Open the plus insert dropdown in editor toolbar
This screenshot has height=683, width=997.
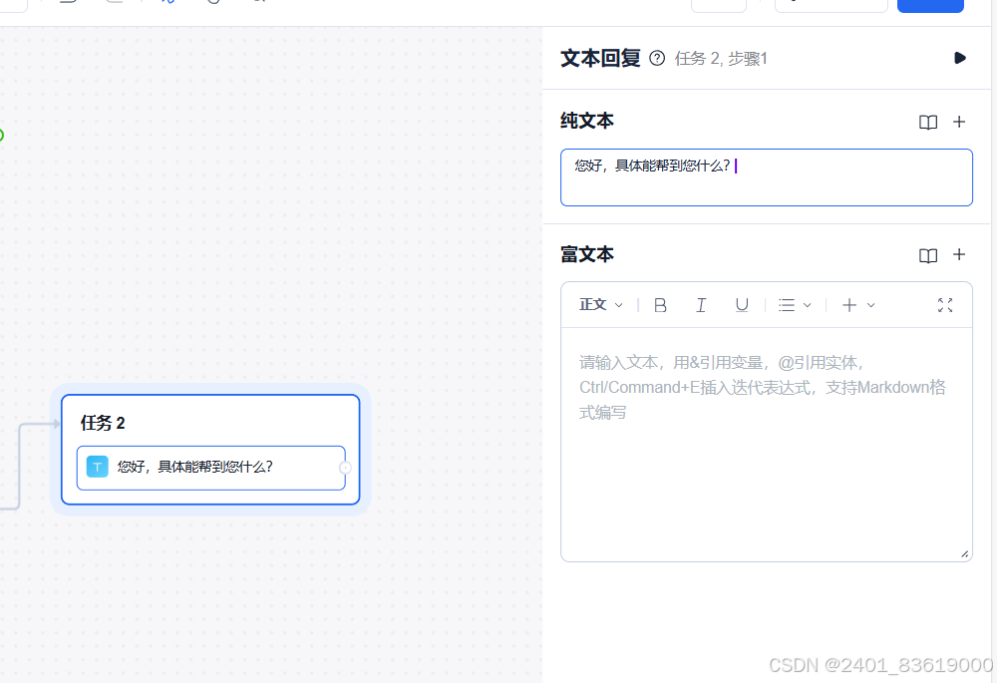click(x=858, y=305)
